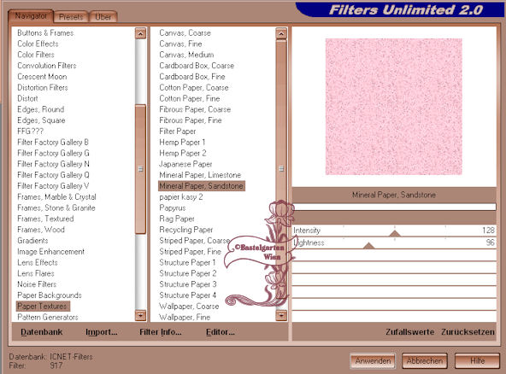This screenshot has height=374, width=506.
Task: Reset values with Zurücksetzen
Action: [x=468, y=332]
